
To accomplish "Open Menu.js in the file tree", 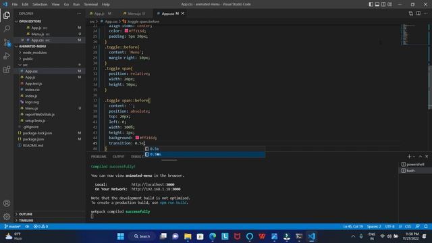I will 32,108.
